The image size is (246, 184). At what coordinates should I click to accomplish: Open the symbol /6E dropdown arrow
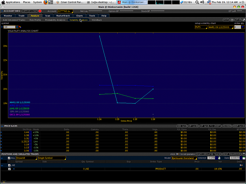click(x=17, y=27)
